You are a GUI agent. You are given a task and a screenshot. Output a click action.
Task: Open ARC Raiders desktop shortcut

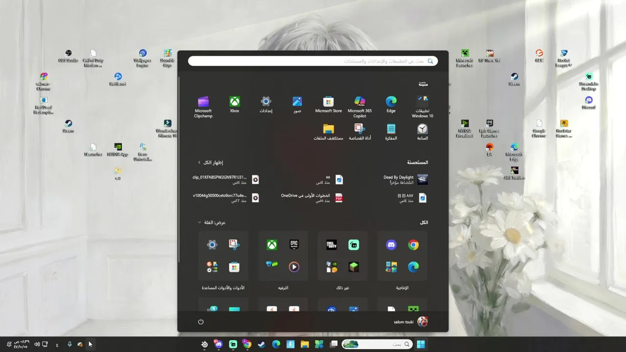tap(514, 173)
